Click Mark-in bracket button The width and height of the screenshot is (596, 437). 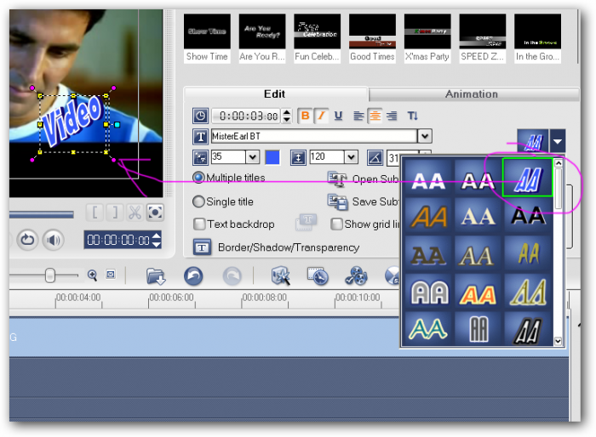95,213
